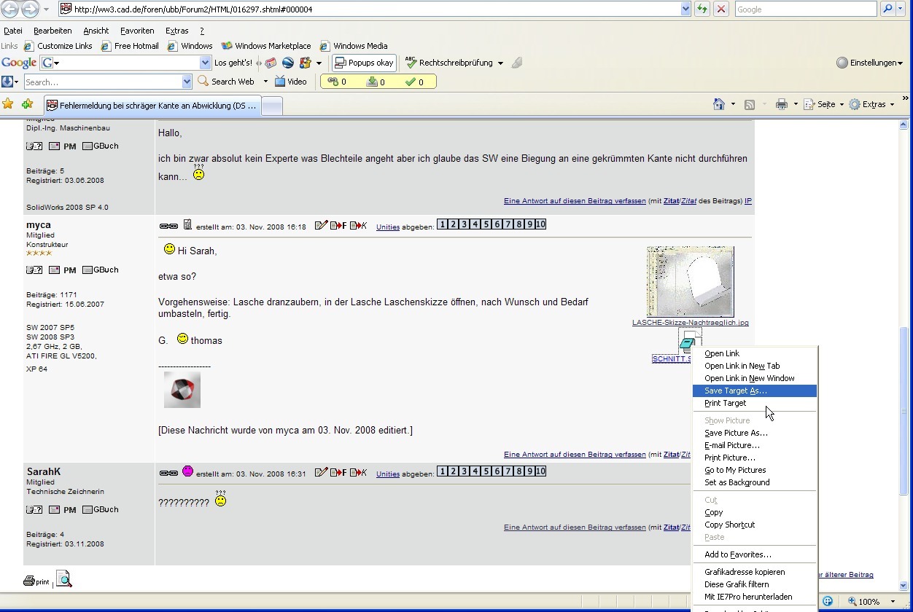Open the LASCHE-Skizze-Nachtraeglich.jpg link
This screenshot has width=913, height=612.
[x=690, y=323]
